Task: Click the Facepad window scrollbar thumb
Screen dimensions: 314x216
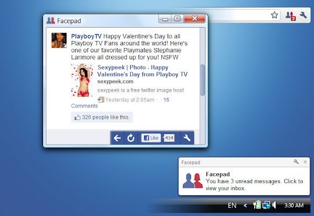Action: pyautogui.click(x=202, y=80)
